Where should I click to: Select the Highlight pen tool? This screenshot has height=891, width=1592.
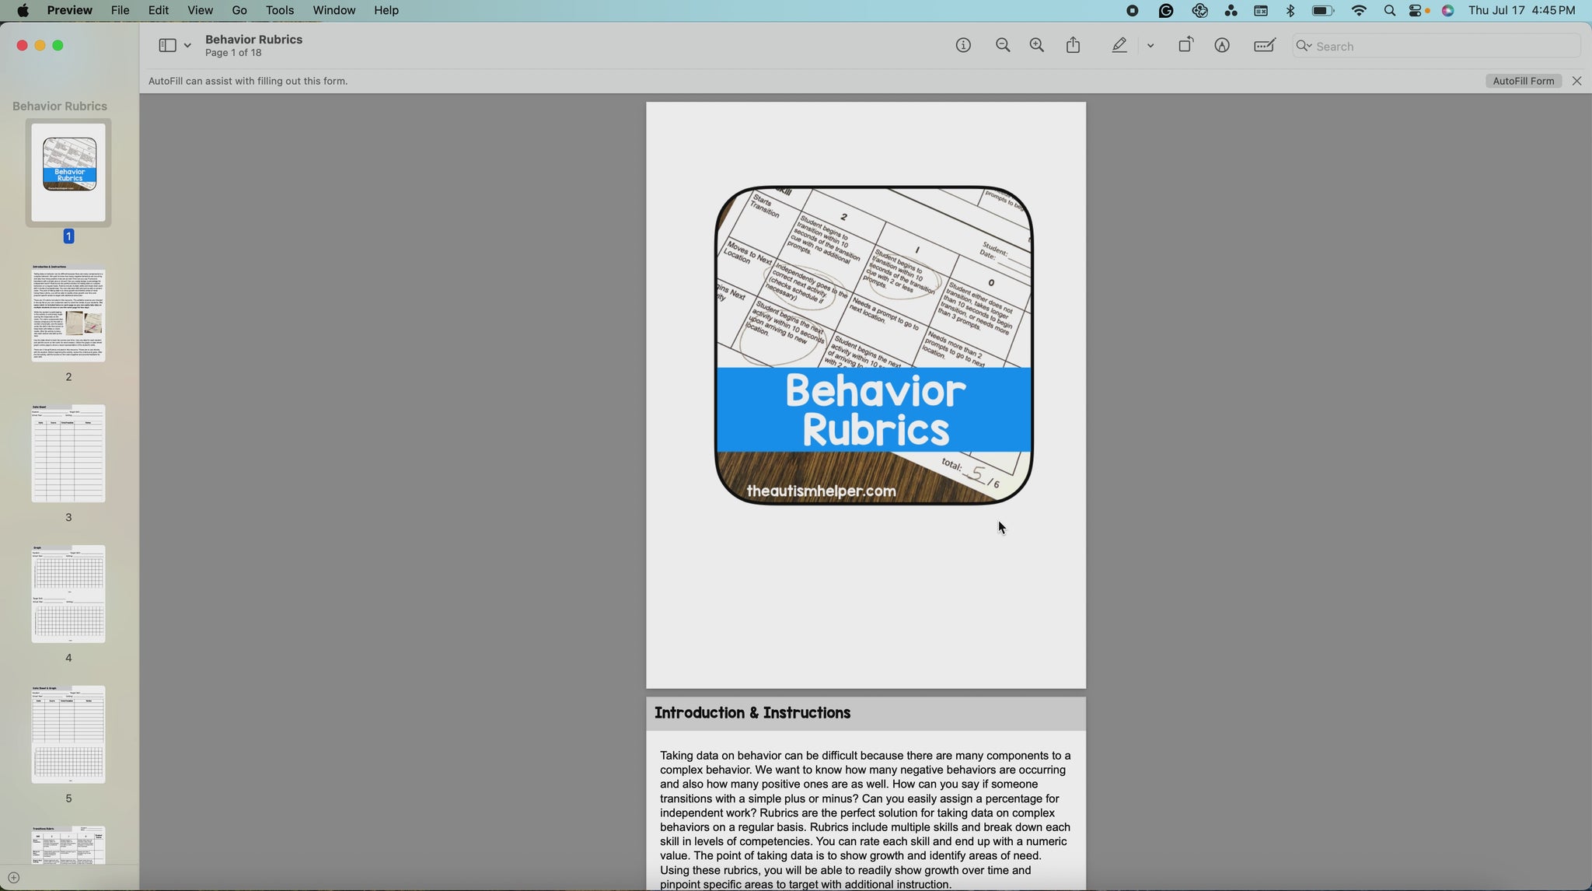(x=1119, y=46)
